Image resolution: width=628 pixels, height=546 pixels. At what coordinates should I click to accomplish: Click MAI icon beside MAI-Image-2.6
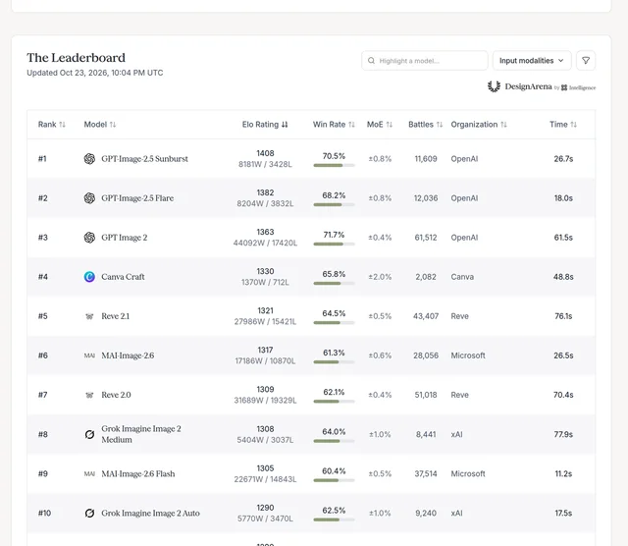click(x=89, y=355)
